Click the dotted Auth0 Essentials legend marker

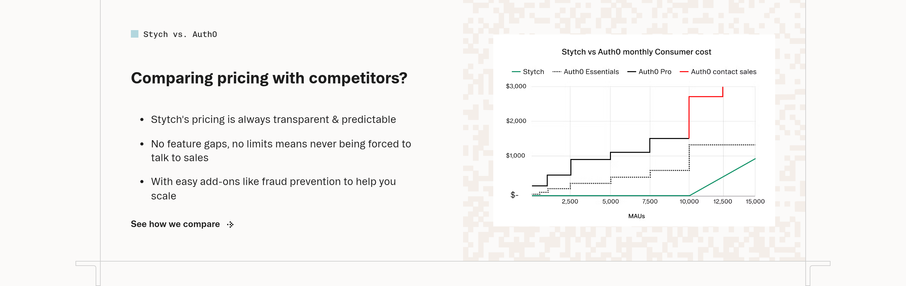click(556, 71)
